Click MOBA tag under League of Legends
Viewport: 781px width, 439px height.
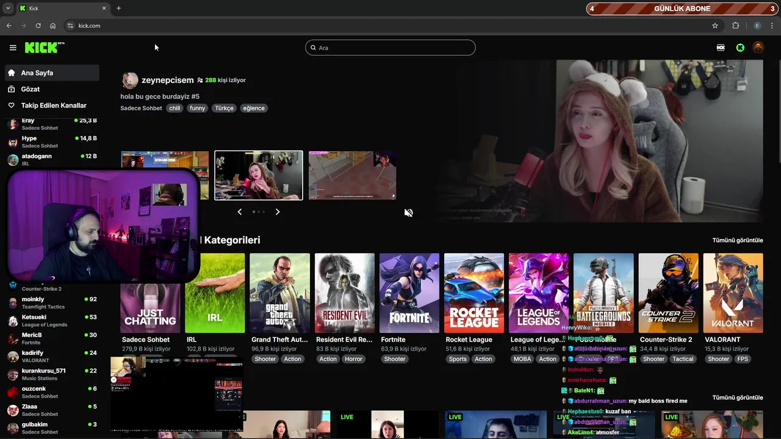[522, 359]
